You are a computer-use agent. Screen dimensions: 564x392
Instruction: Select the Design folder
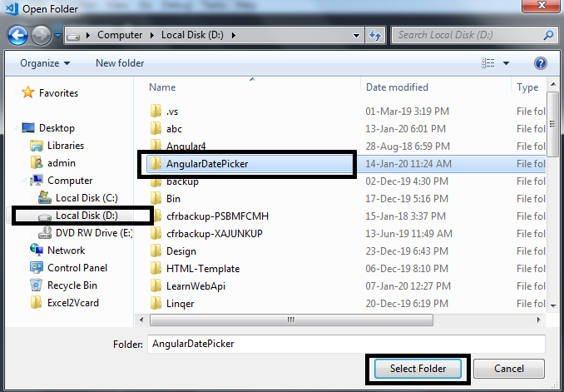[181, 251]
